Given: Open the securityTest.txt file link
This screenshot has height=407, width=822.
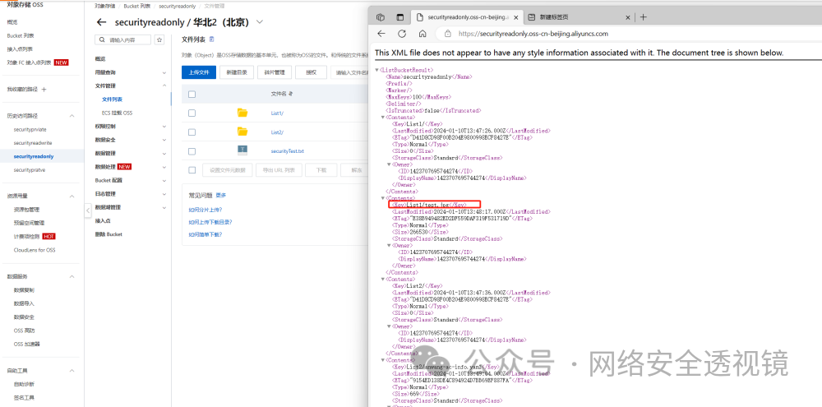Looking at the screenshot, I should click(x=287, y=151).
